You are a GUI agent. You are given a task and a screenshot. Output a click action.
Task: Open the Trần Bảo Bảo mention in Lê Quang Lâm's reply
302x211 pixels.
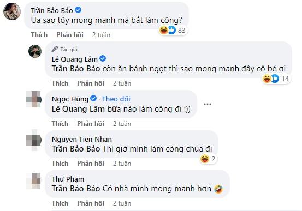coord(76,69)
